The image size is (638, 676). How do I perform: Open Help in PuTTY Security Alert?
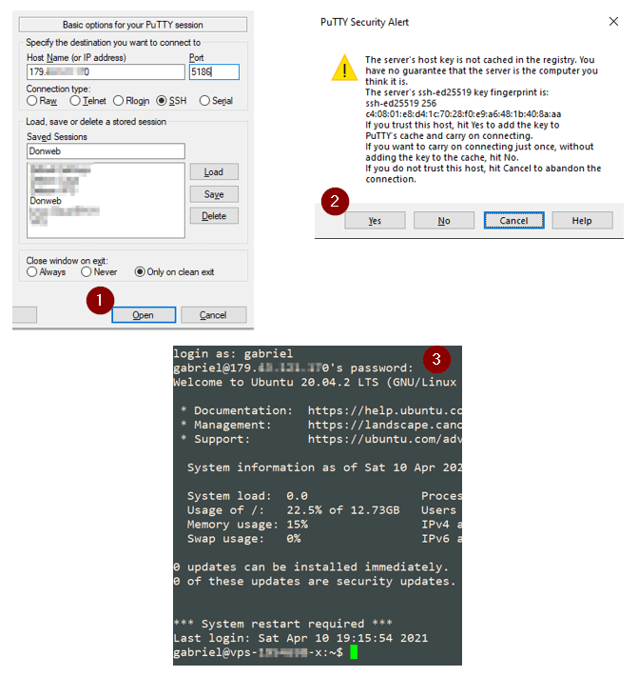(582, 221)
